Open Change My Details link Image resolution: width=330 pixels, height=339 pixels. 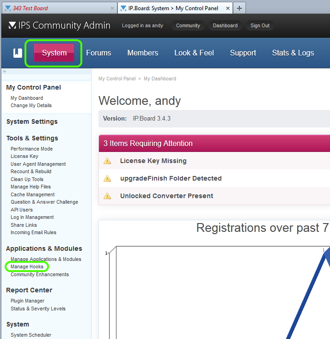tap(31, 105)
